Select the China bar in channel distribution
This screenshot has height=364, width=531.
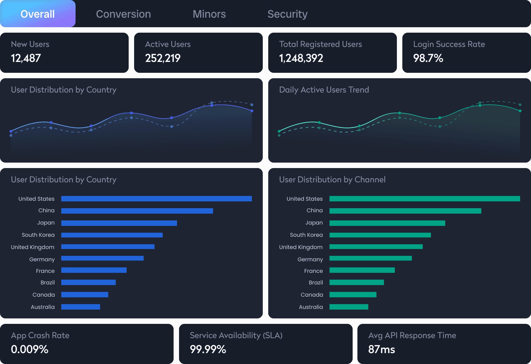click(x=405, y=211)
